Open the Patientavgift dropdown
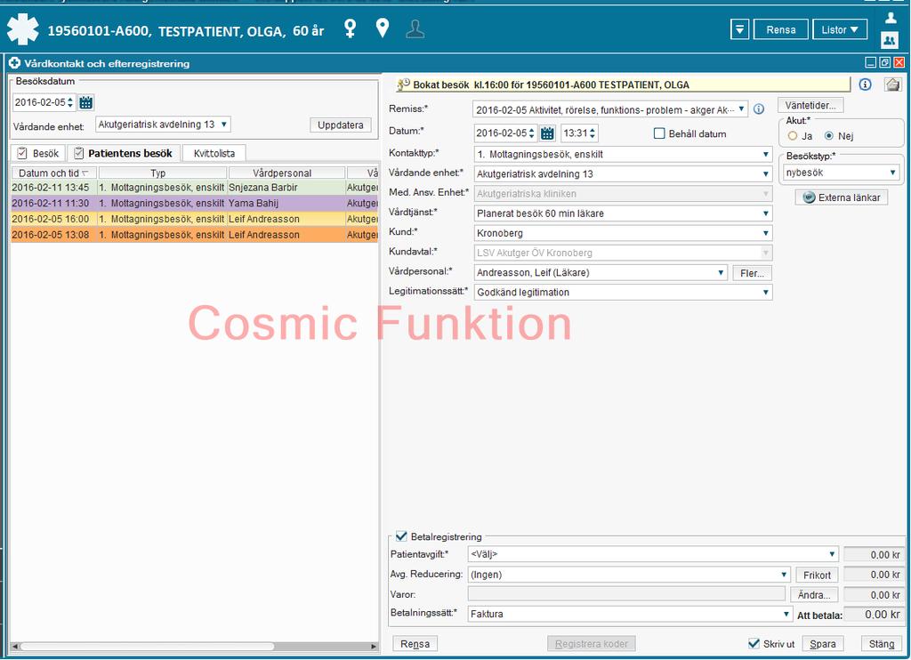911x660 pixels. [653, 554]
